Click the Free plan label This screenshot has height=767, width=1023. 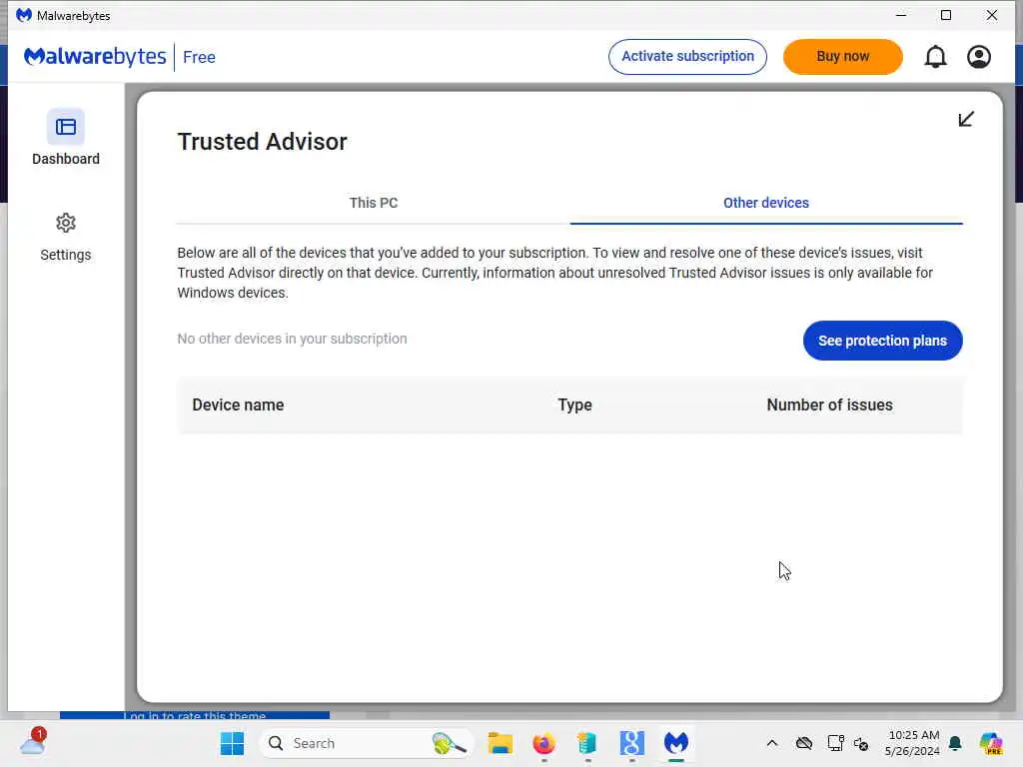tap(199, 57)
